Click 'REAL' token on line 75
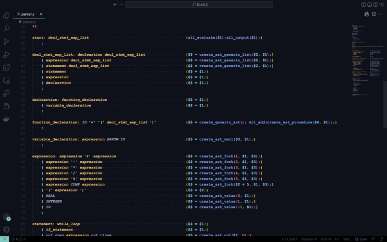387x242 pixels. coord(50,196)
